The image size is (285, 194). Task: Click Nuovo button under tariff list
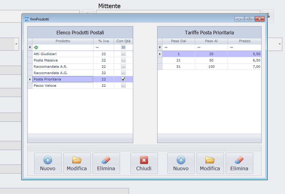pyautogui.click(x=181, y=163)
